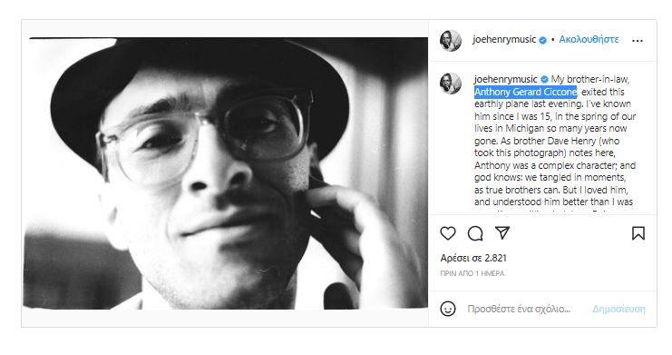
Task: Open joehenrymusic header profile avatar
Action: click(x=451, y=41)
